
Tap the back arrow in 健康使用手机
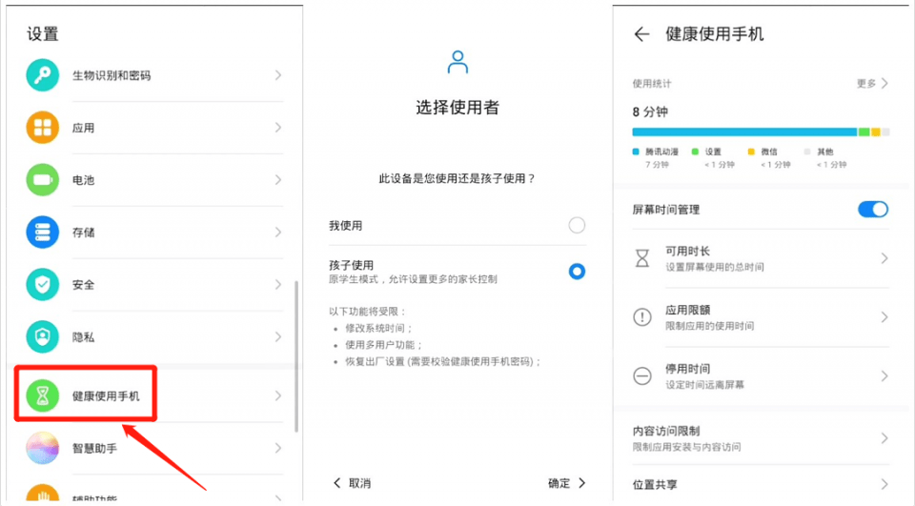click(x=641, y=34)
